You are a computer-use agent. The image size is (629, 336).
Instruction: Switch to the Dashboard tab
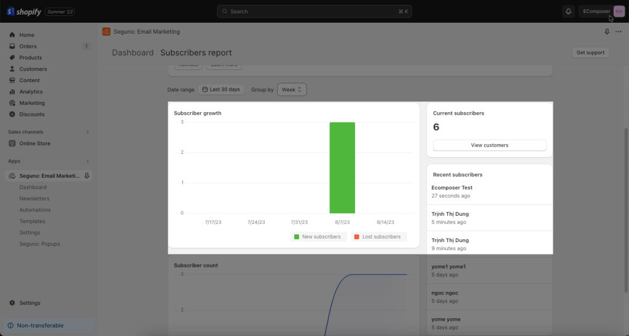pyautogui.click(x=133, y=53)
